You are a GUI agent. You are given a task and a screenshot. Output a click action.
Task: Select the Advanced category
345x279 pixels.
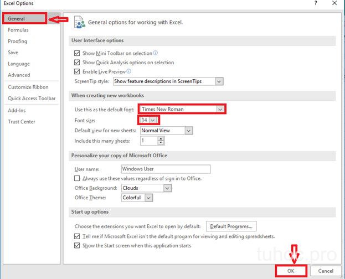(19, 75)
